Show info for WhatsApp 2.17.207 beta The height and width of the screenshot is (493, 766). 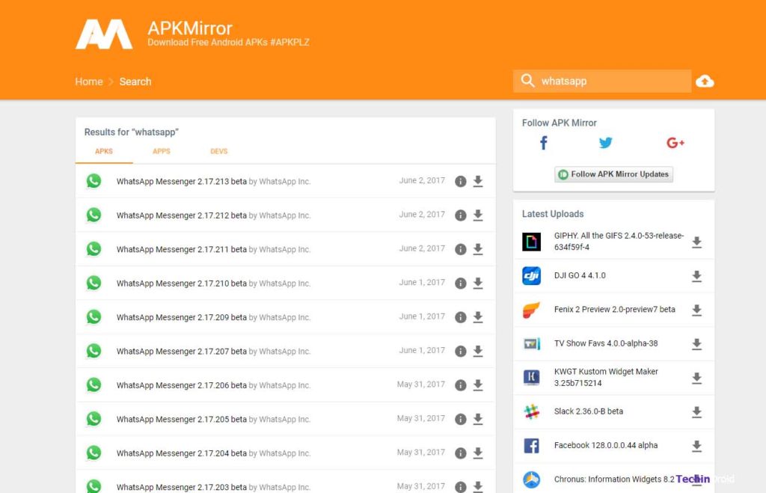460,352
